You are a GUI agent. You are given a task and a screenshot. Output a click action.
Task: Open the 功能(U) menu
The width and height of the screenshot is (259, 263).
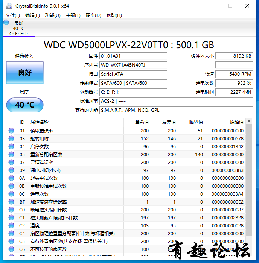[x=53, y=15]
